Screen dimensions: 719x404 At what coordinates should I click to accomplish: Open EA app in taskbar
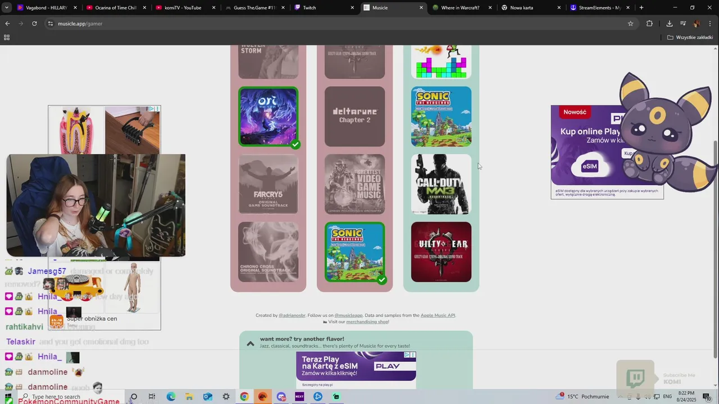click(x=262, y=397)
